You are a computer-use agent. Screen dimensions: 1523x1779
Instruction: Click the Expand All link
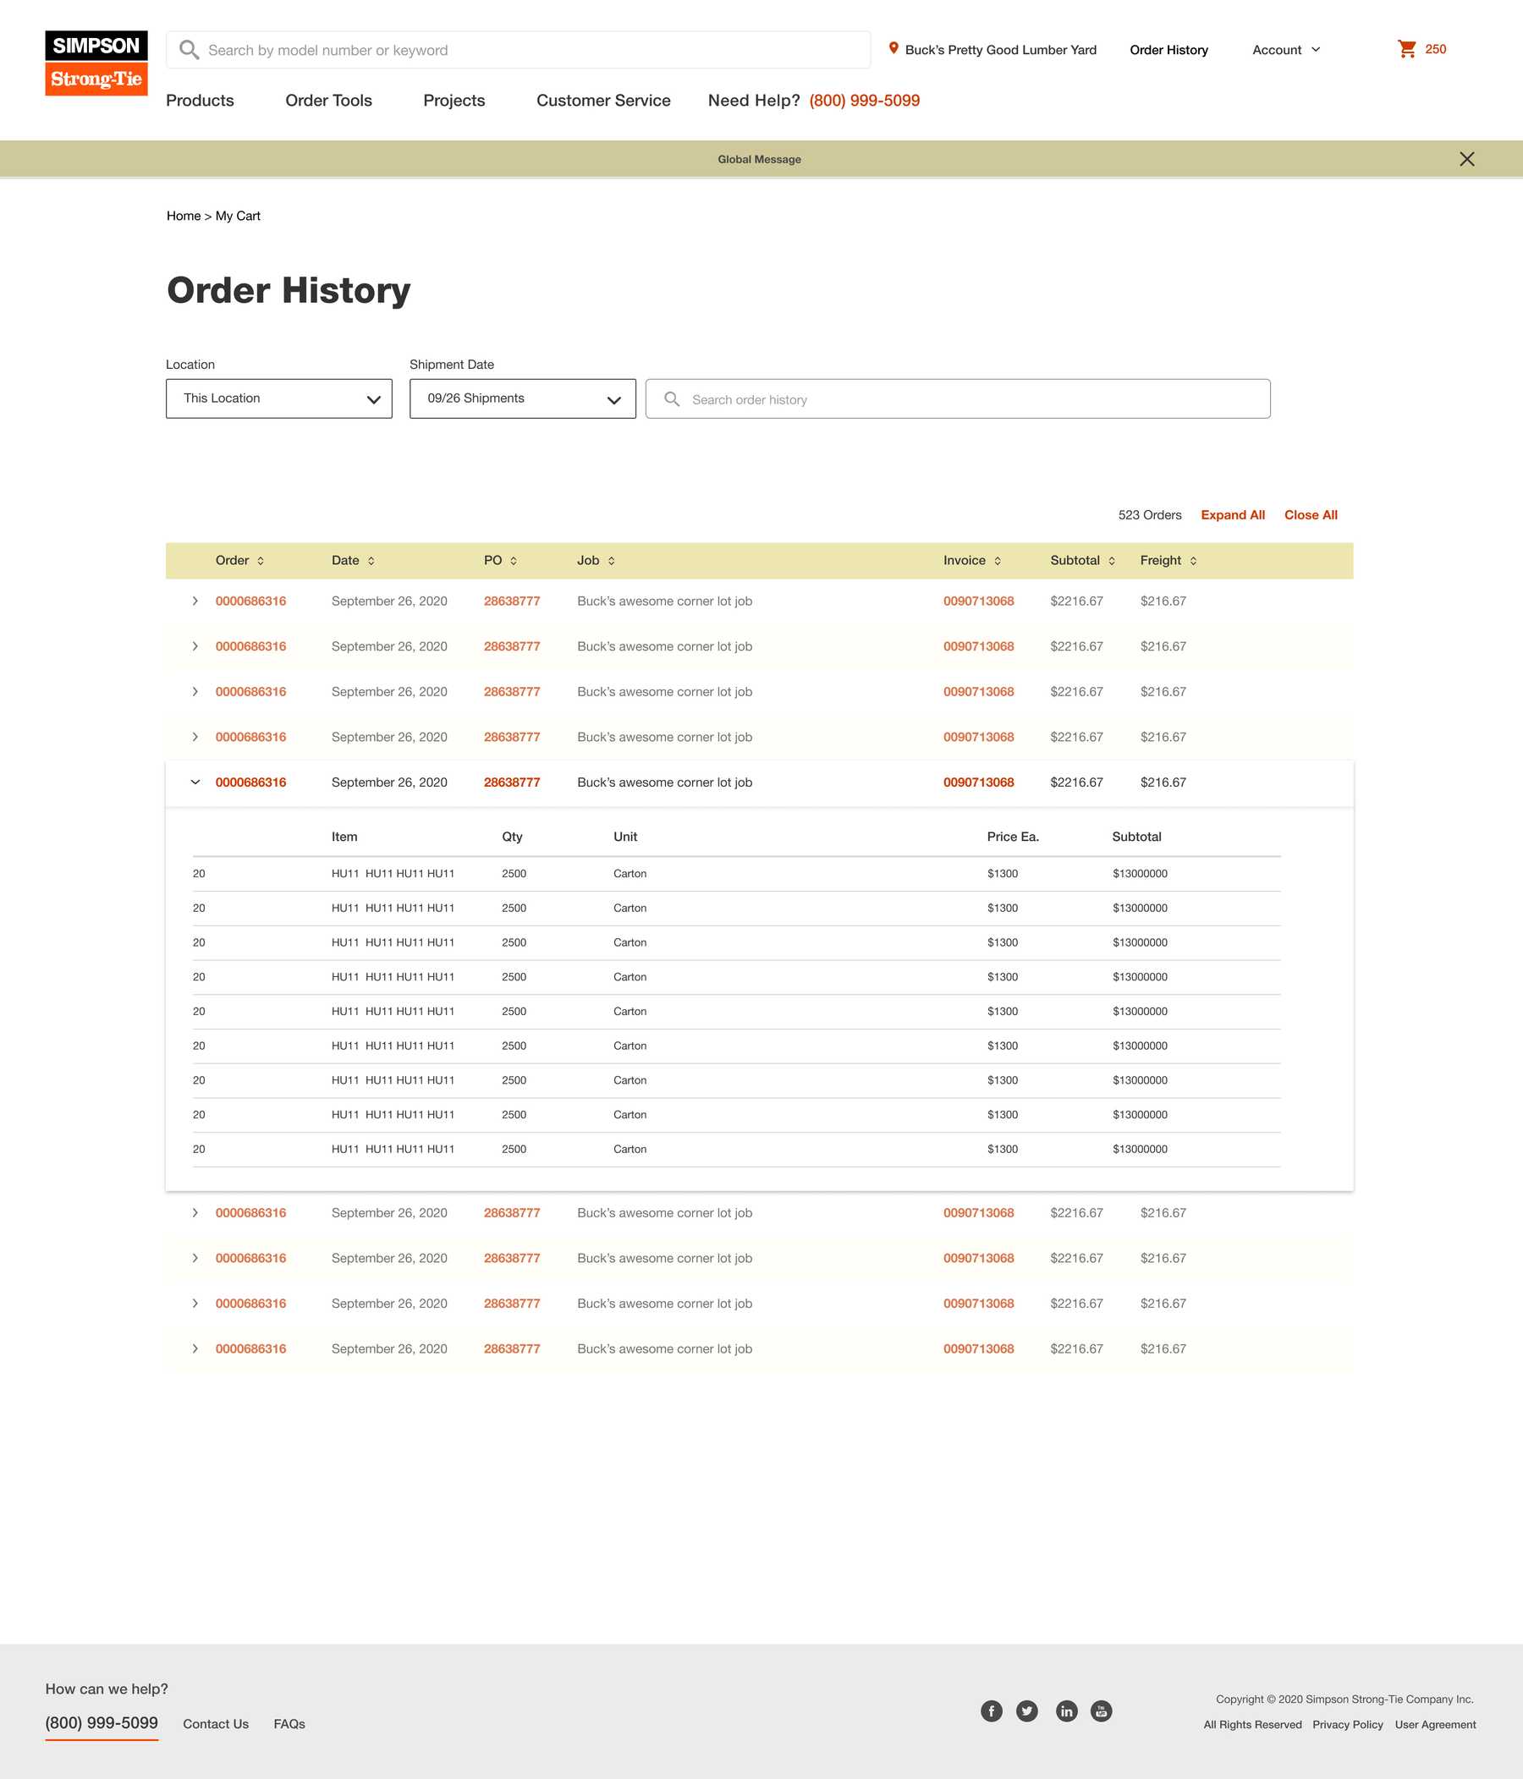click(1232, 515)
